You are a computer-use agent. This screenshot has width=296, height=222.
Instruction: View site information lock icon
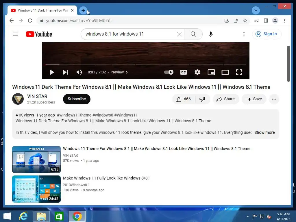coord(42,21)
